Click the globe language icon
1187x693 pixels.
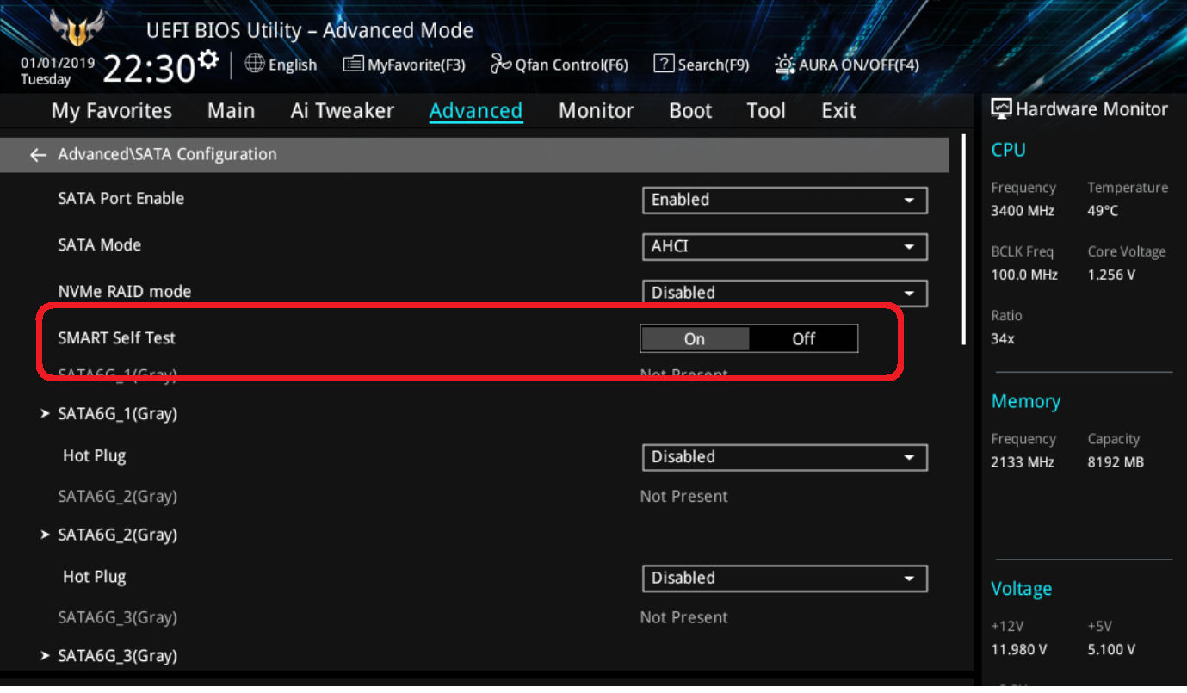(255, 63)
